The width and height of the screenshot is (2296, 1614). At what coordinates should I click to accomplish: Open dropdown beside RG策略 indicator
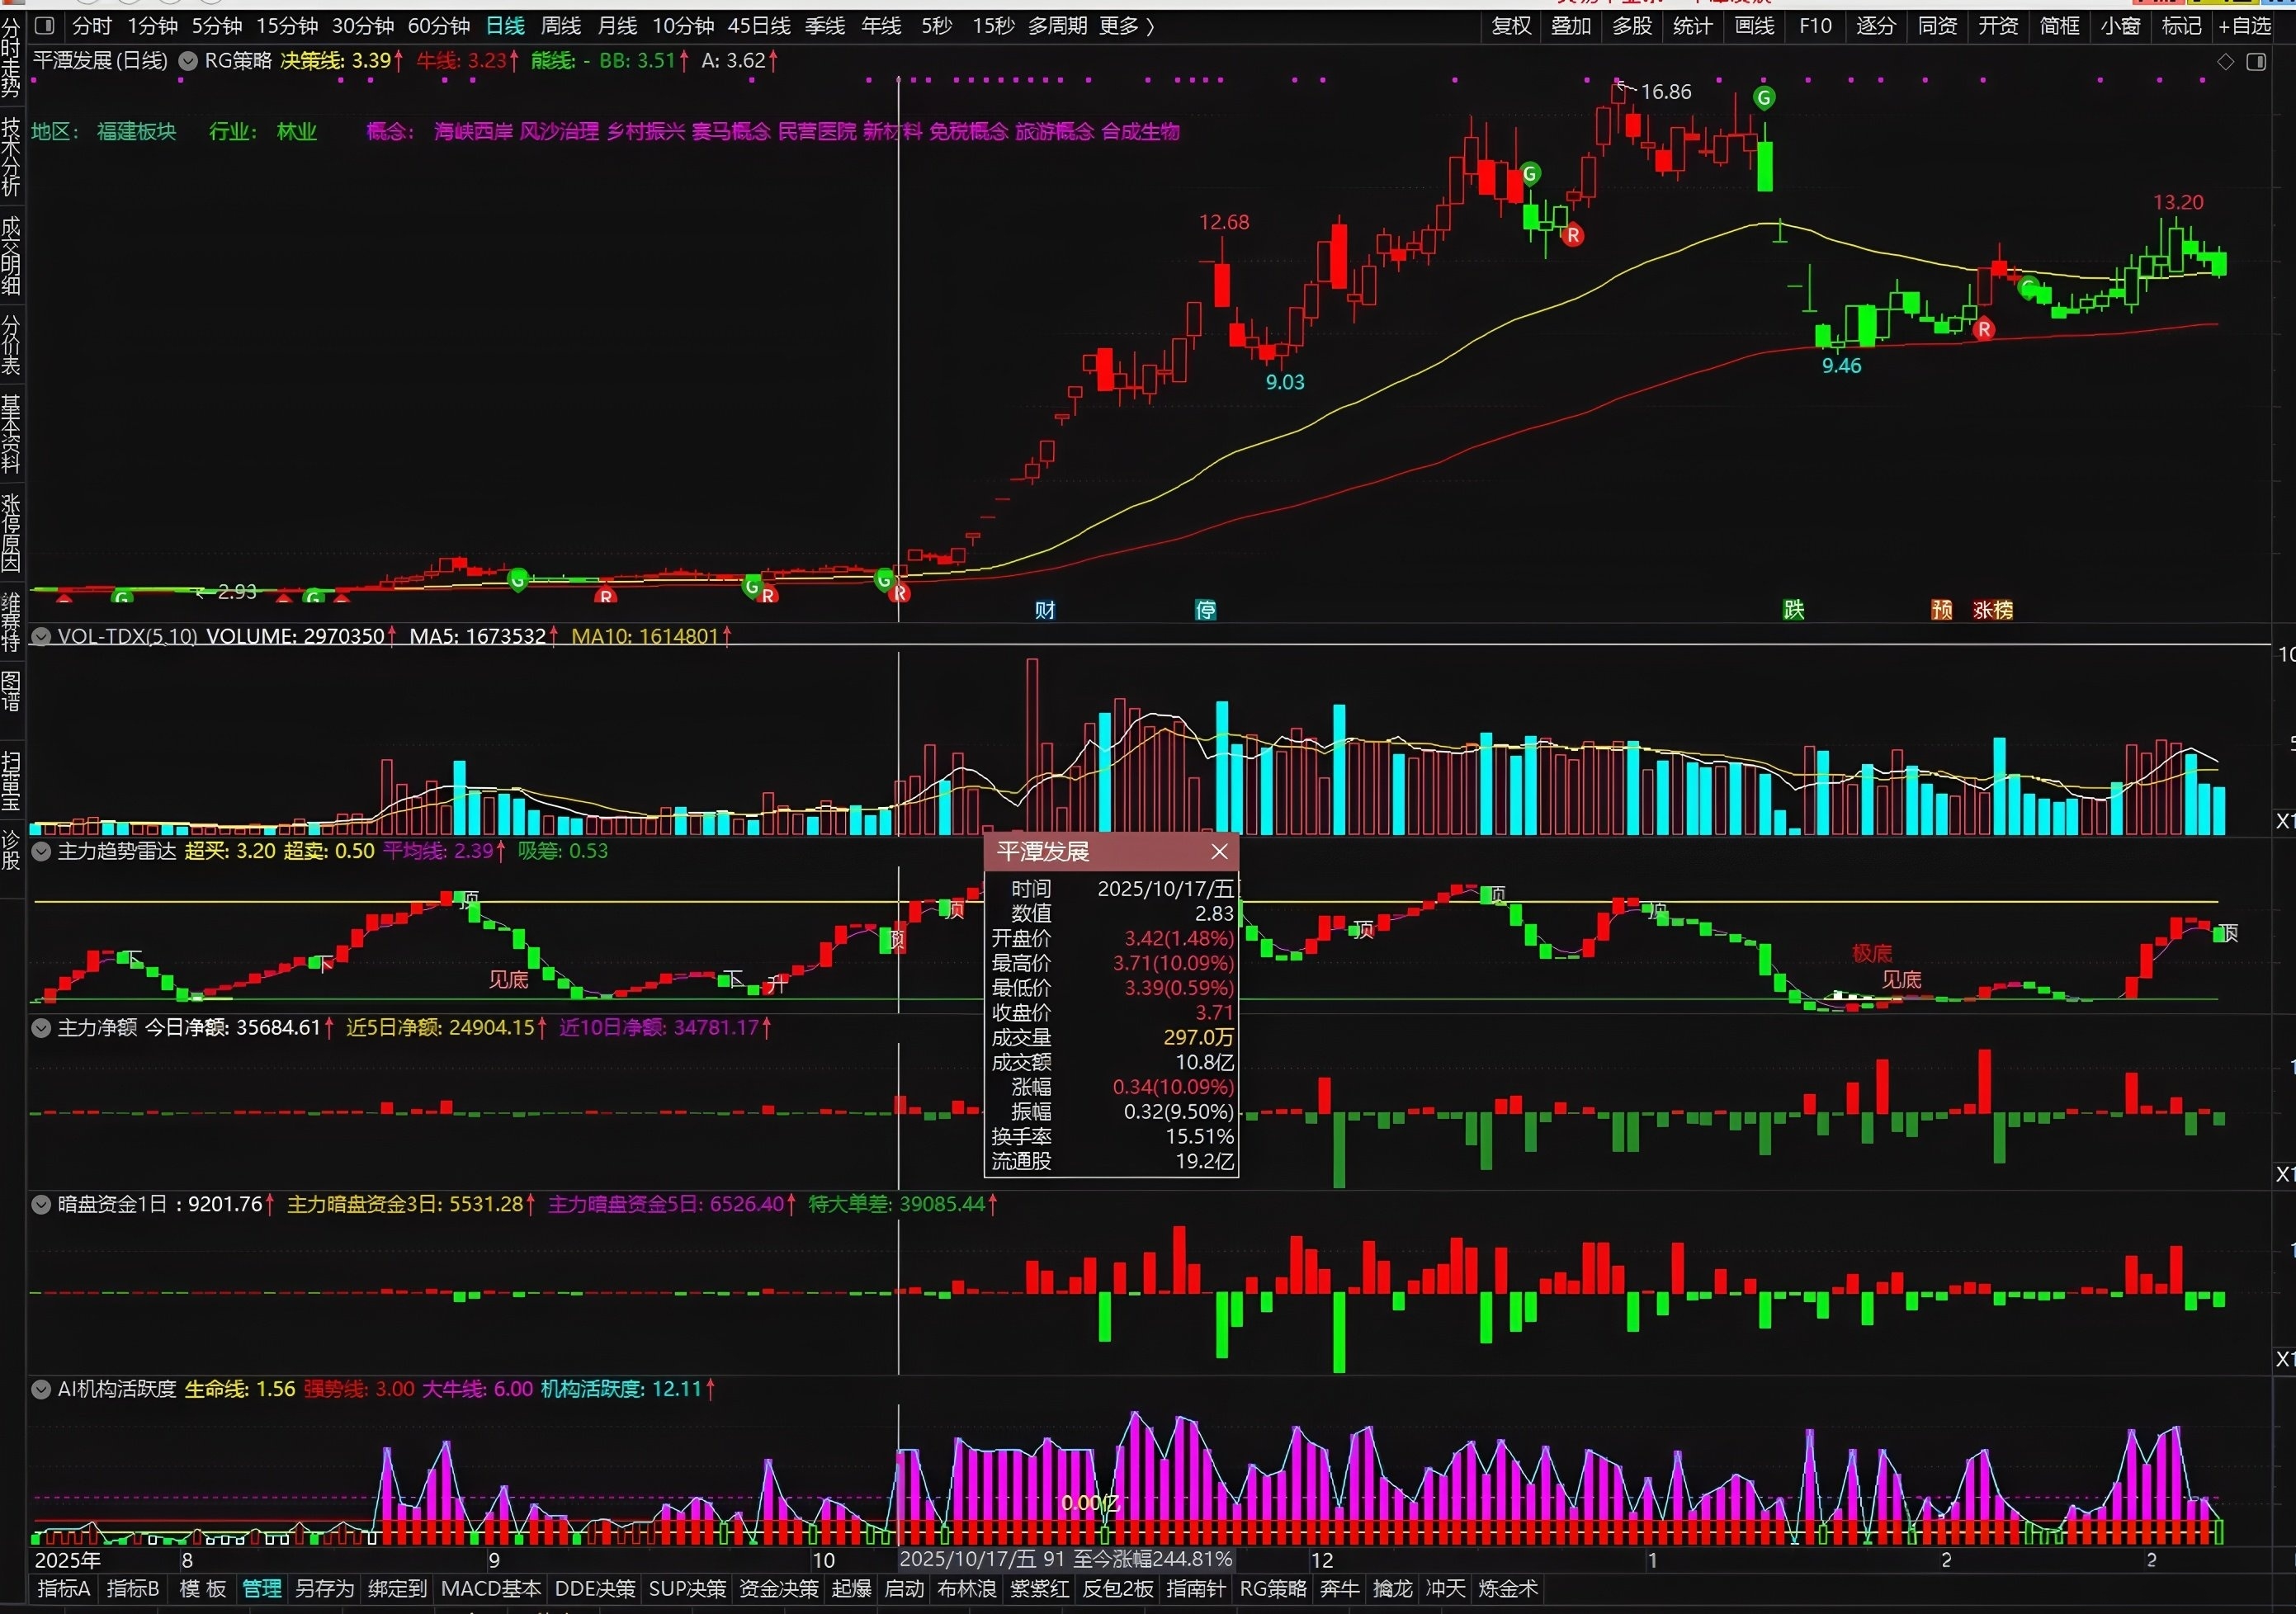[188, 61]
